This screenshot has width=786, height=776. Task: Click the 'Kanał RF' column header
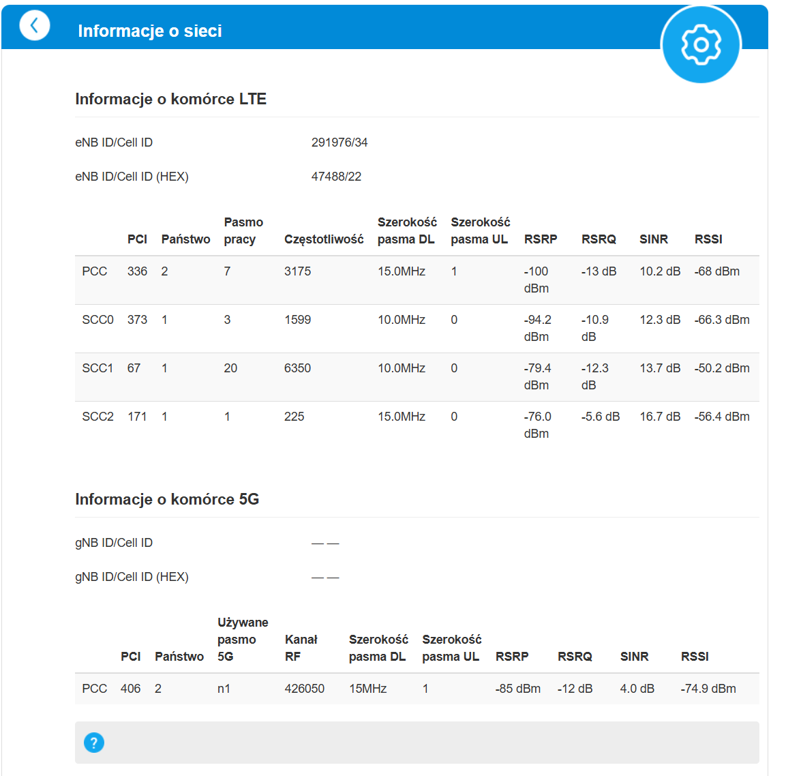(x=301, y=648)
